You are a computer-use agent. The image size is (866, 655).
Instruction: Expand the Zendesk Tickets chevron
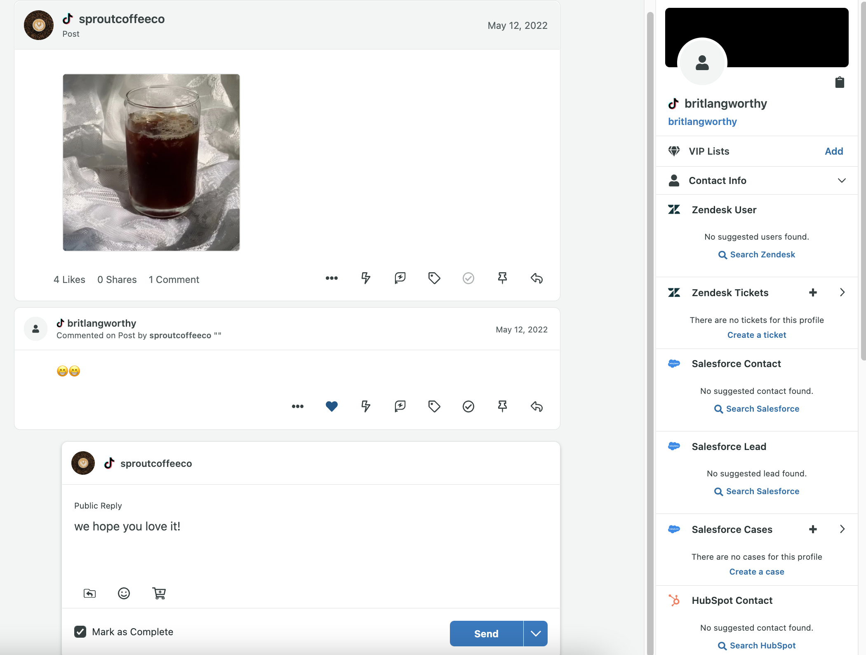point(842,292)
